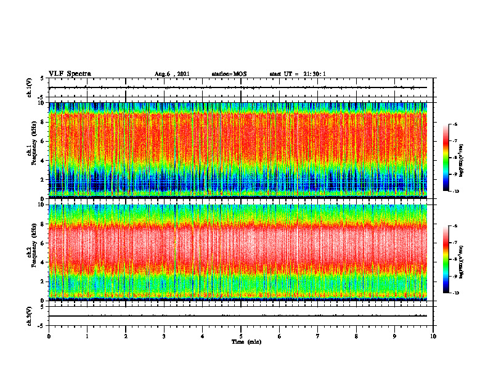Click the "6" kHz tick on ch.2 axis
The width and height of the screenshot is (488, 377).
[x=43, y=243]
